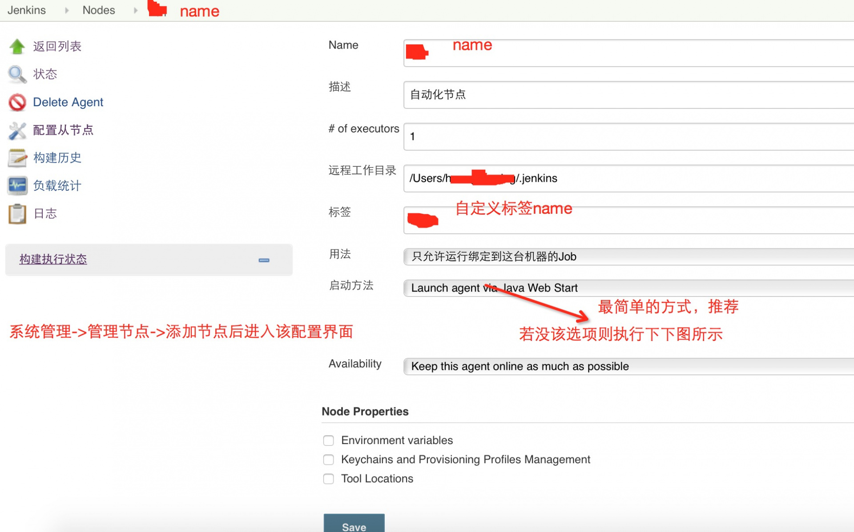Open the 返回列表 link
Image resolution: width=854 pixels, height=532 pixels.
tap(57, 46)
